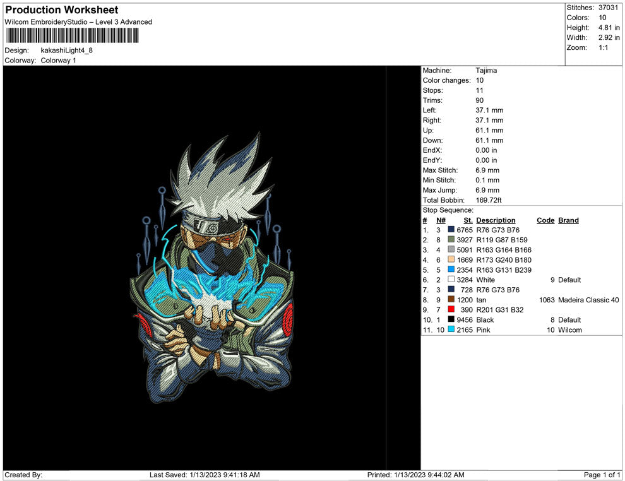This screenshot has width=625, height=481.
Task: Click the design name kakashiLight4_8
Action: tap(66, 50)
